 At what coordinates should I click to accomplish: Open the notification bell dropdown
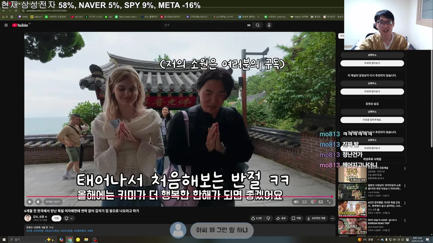pos(68,218)
